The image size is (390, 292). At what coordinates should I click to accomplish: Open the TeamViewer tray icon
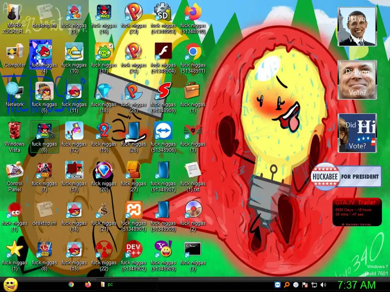click(278, 285)
